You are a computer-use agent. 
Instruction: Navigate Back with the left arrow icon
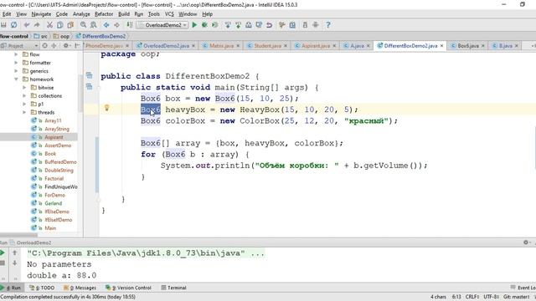click(106, 25)
